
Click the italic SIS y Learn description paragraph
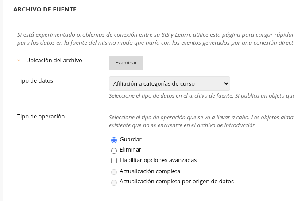click(155, 38)
